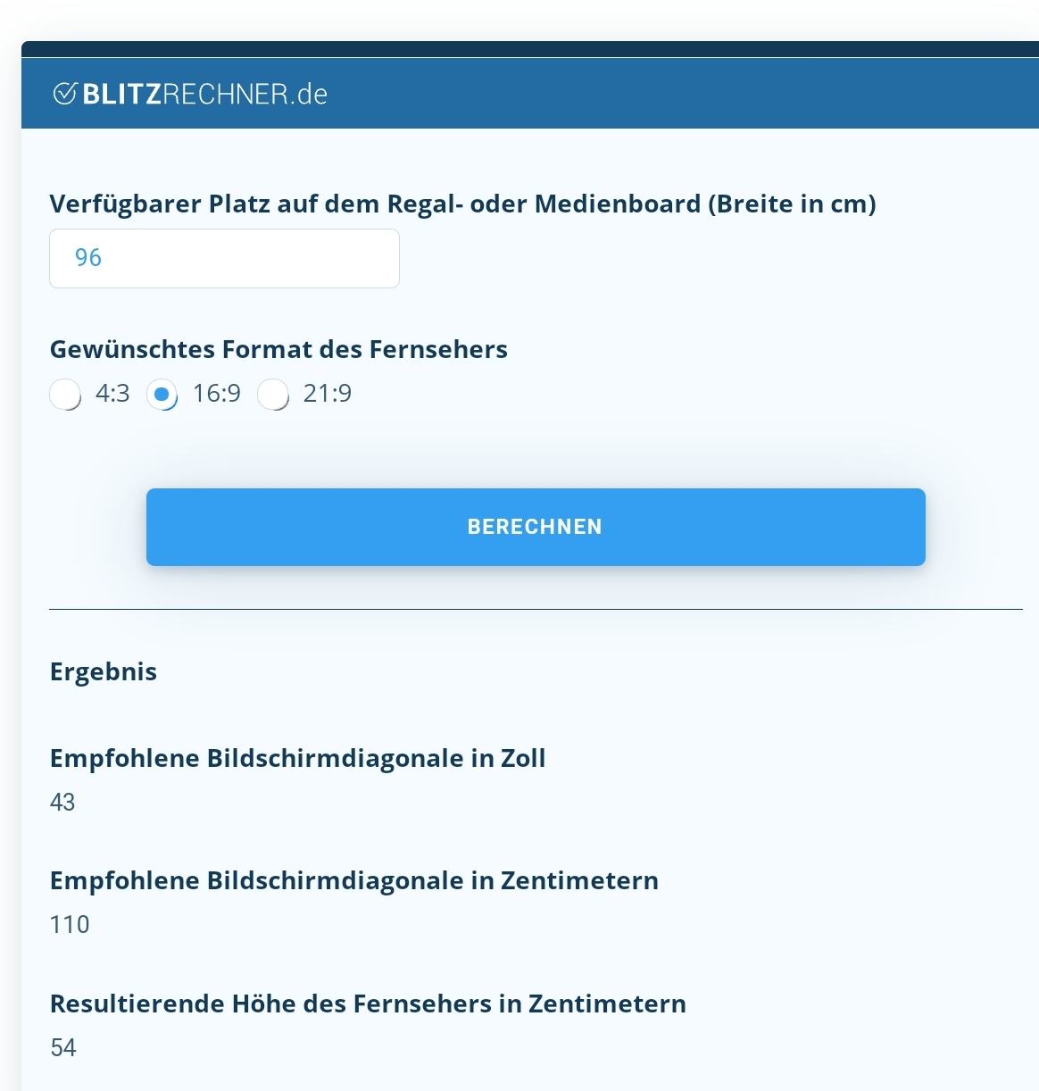The height and width of the screenshot is (1091, 1039).
Task: Click the resulting height value 54
Action: 61,1046
